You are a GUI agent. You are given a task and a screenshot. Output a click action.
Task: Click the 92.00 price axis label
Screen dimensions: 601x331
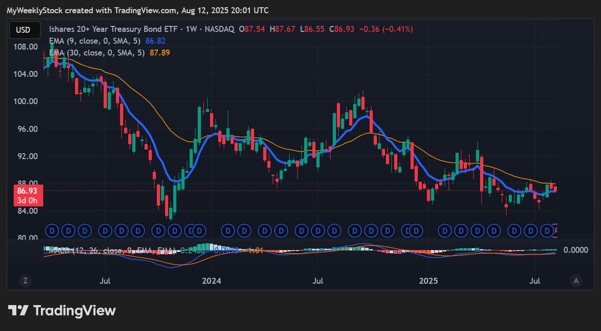28,156
